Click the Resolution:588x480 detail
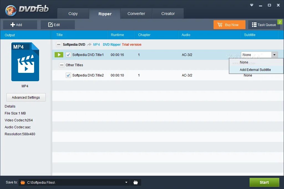284x189 pixels. click(20, 134)
